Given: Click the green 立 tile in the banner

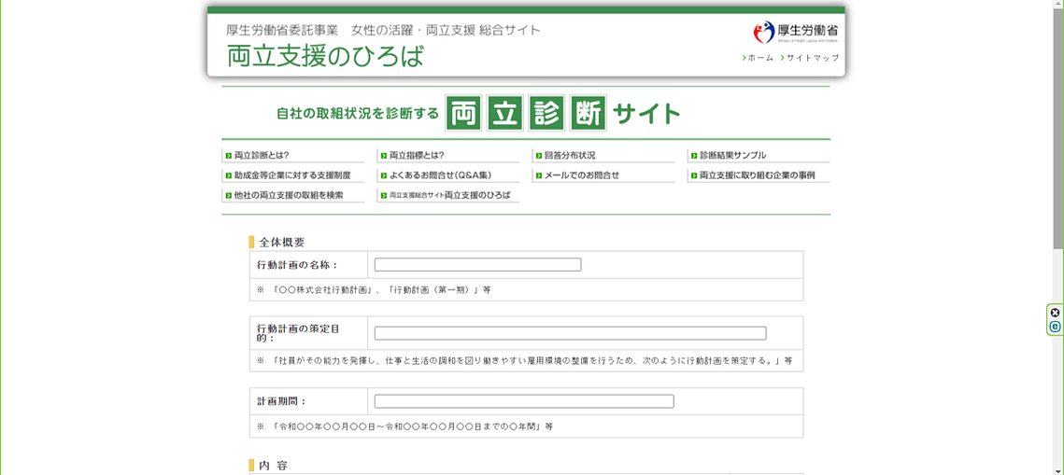Looking at the screenshot, I should coord(505,114).
